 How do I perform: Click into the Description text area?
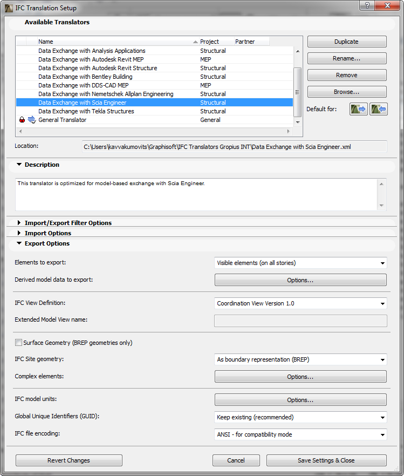(196, 195)
